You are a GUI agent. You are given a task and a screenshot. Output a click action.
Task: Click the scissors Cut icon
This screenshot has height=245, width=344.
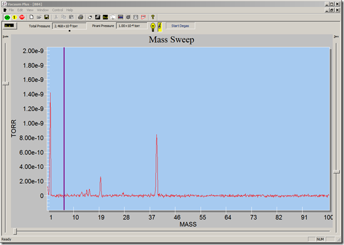pyautogui.click(x=56, y=17)
